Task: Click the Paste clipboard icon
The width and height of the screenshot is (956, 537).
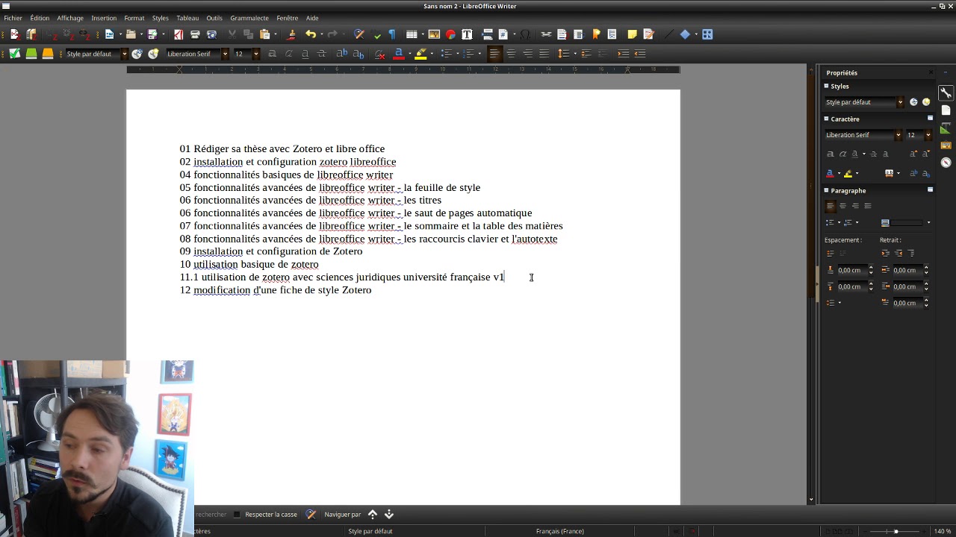Action: [264, 34]
